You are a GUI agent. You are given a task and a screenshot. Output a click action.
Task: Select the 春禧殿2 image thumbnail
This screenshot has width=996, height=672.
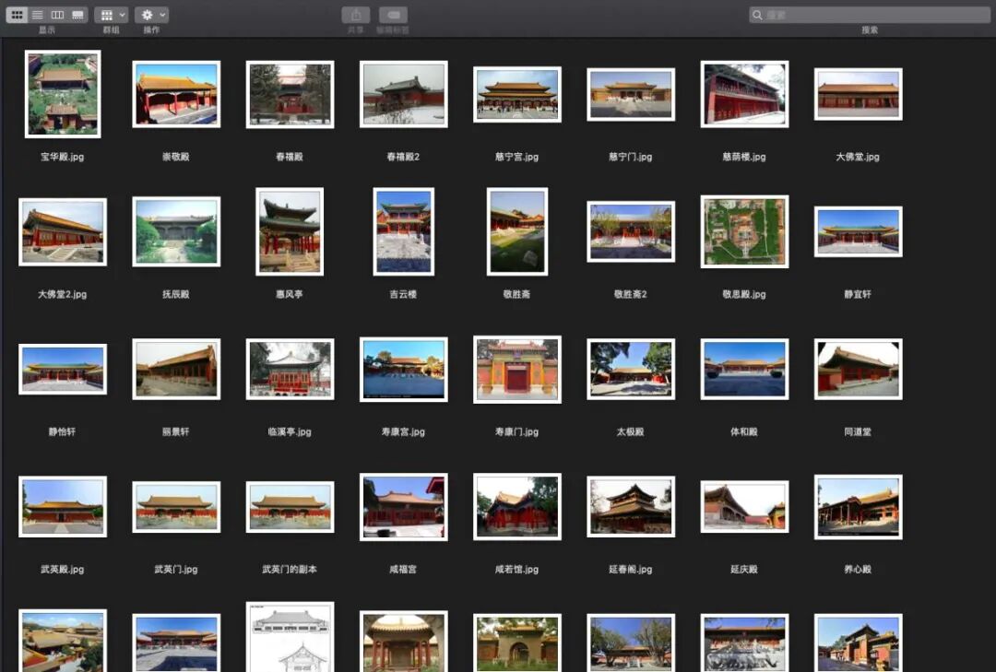pos(403,94)
